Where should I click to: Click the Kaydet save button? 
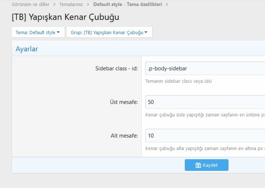[x=206, y=165]
